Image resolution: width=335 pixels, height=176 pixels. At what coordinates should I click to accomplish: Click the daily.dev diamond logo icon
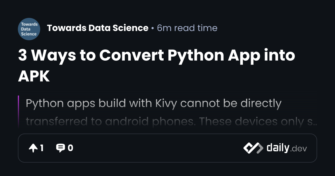click(x=253, y=148)
